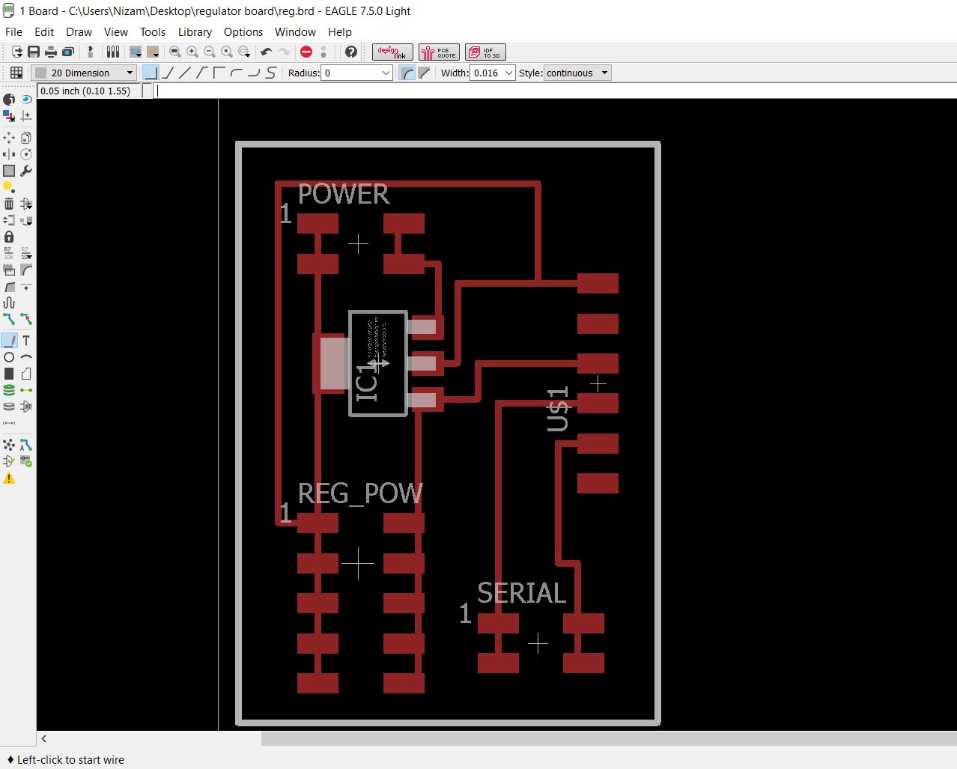This screenshot has width=957, height=769.
Task: Click the Save icon in toolbar
Action: [x=34, y=52]
